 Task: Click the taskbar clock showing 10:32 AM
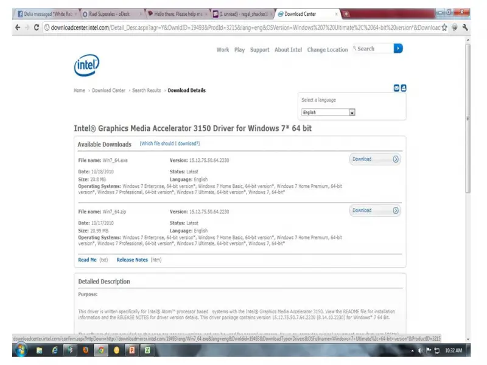point(454,351)
